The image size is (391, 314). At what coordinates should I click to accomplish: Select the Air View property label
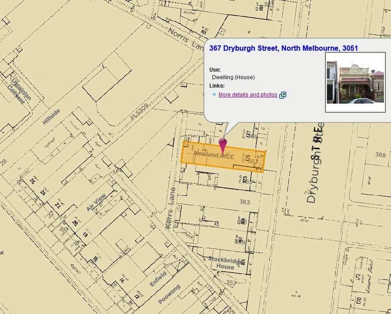coord(96,202)
